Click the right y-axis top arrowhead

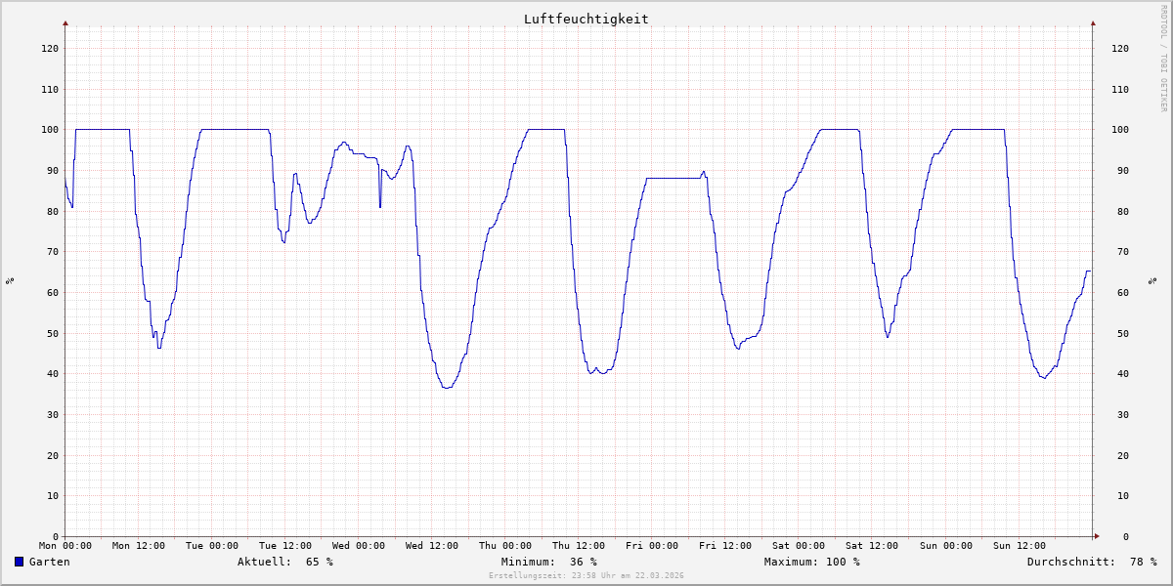tap(1093, 22)
